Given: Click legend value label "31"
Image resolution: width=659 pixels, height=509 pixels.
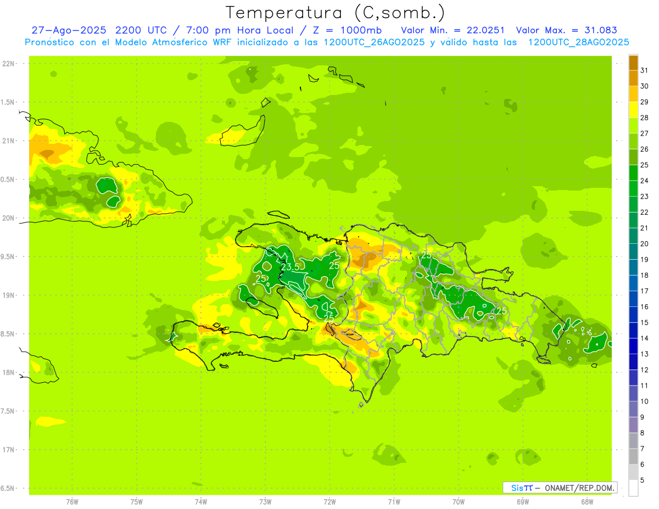Looking at the screenshot, I should [645, 70].
